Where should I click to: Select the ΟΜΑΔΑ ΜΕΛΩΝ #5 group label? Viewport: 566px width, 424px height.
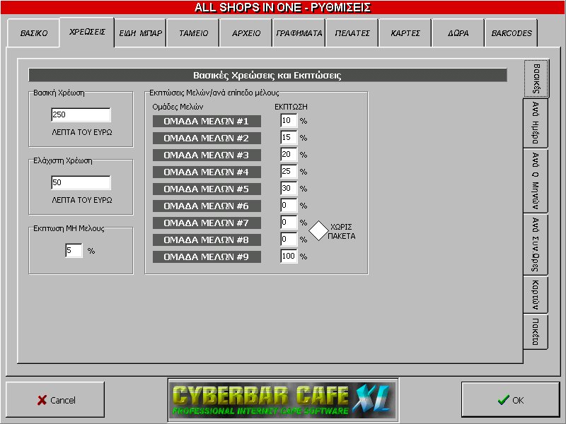coord(207,189)
